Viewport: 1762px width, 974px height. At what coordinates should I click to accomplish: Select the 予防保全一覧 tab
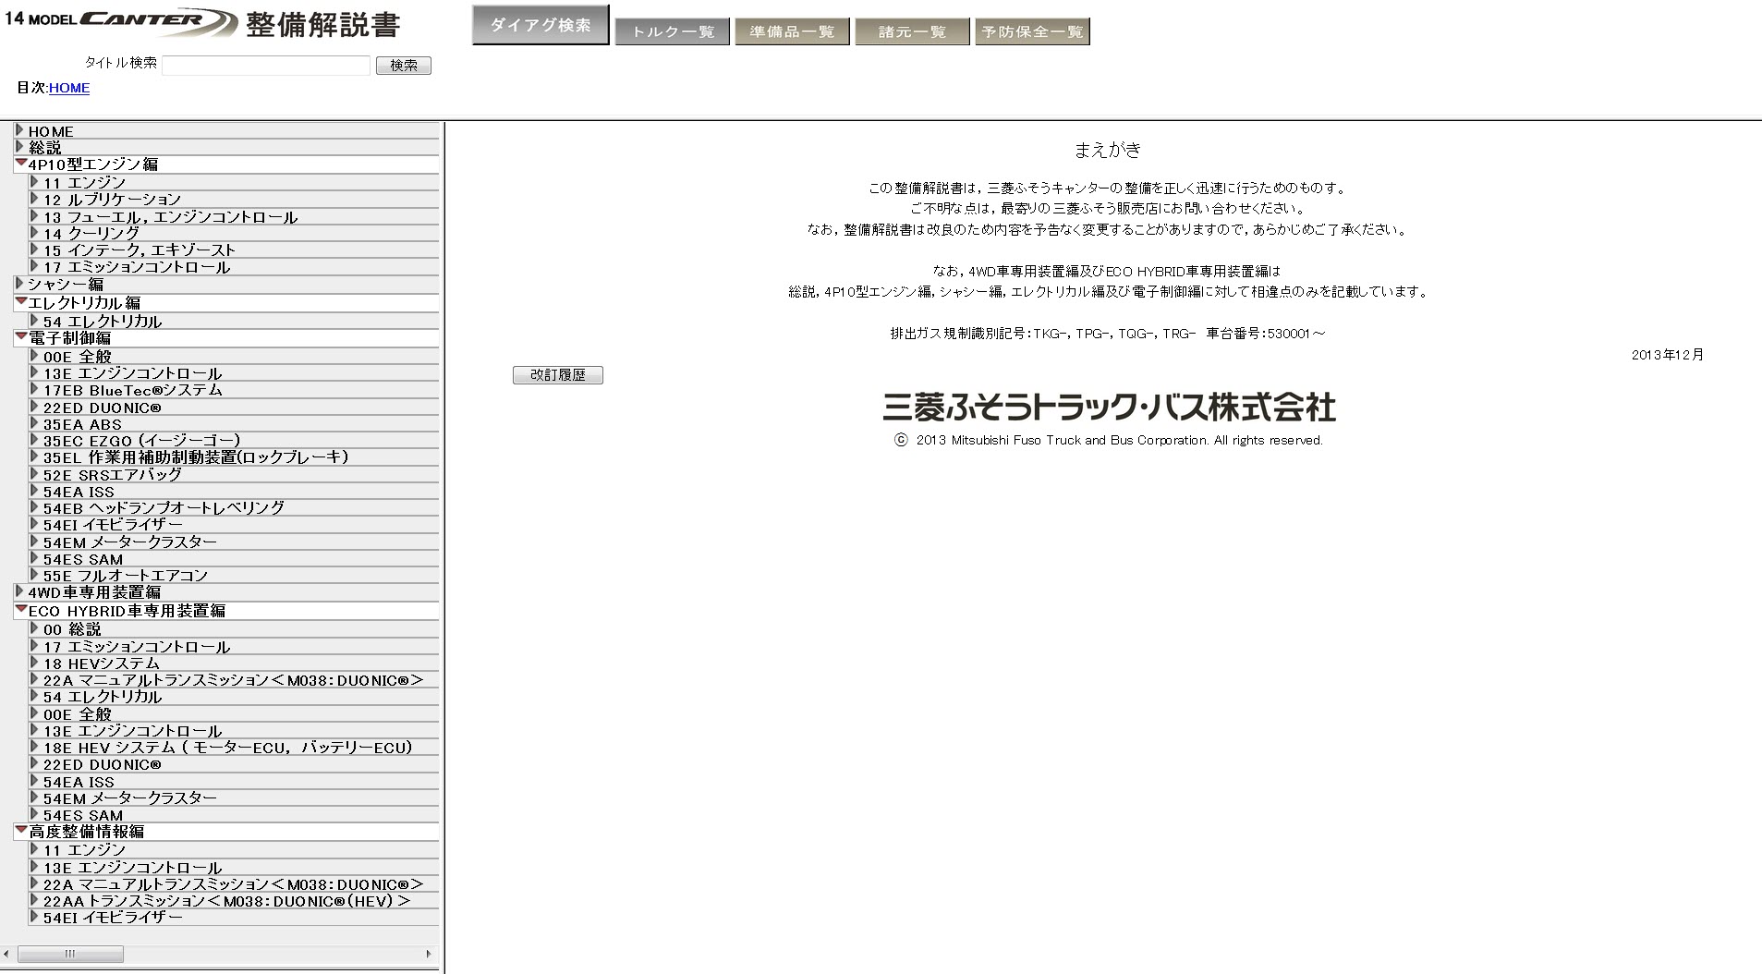point(1032,31)
